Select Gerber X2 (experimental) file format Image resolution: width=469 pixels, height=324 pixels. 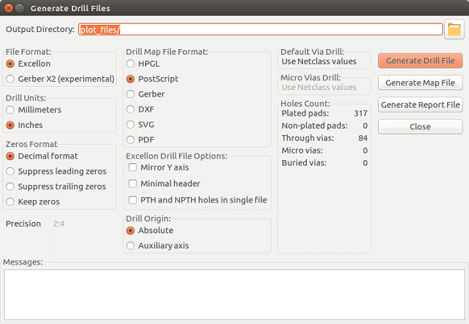click(60, 79)
